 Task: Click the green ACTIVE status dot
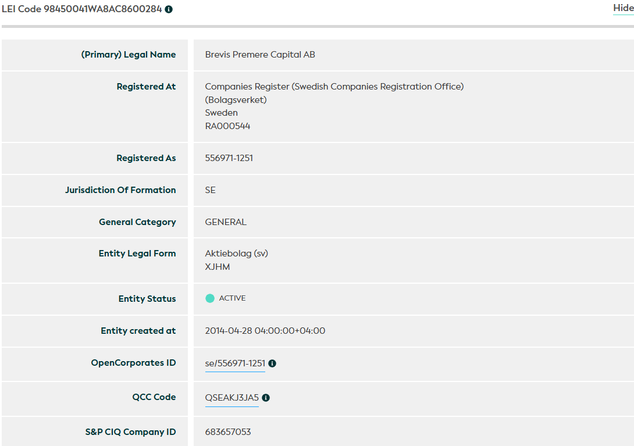click(210, 298)
